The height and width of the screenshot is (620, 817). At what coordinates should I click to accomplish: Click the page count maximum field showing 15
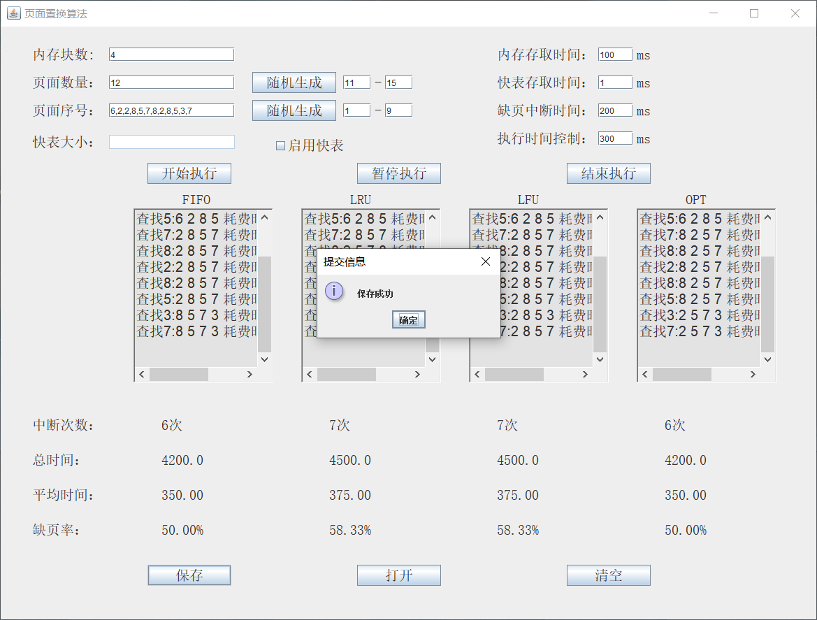click(x=398, y=82)
